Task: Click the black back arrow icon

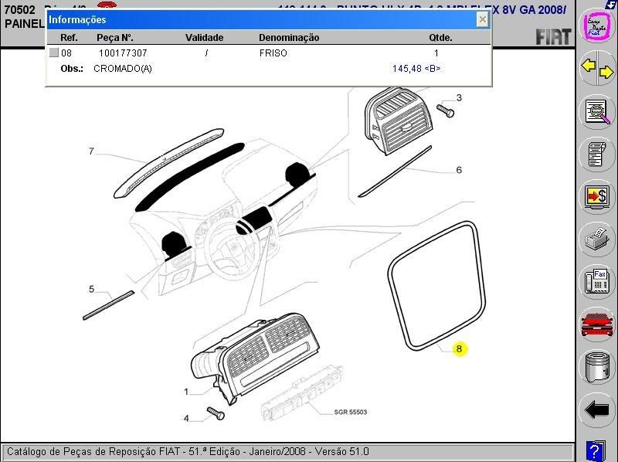Action: [597, 410]
